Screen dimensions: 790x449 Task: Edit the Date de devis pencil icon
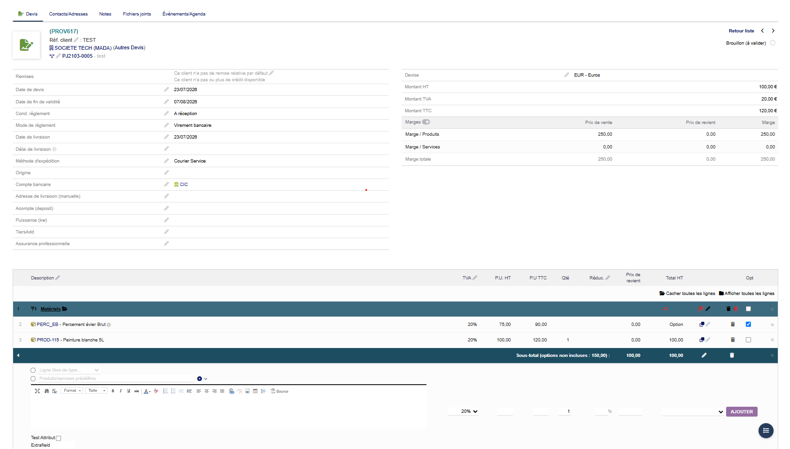click(x=166, y=89)
